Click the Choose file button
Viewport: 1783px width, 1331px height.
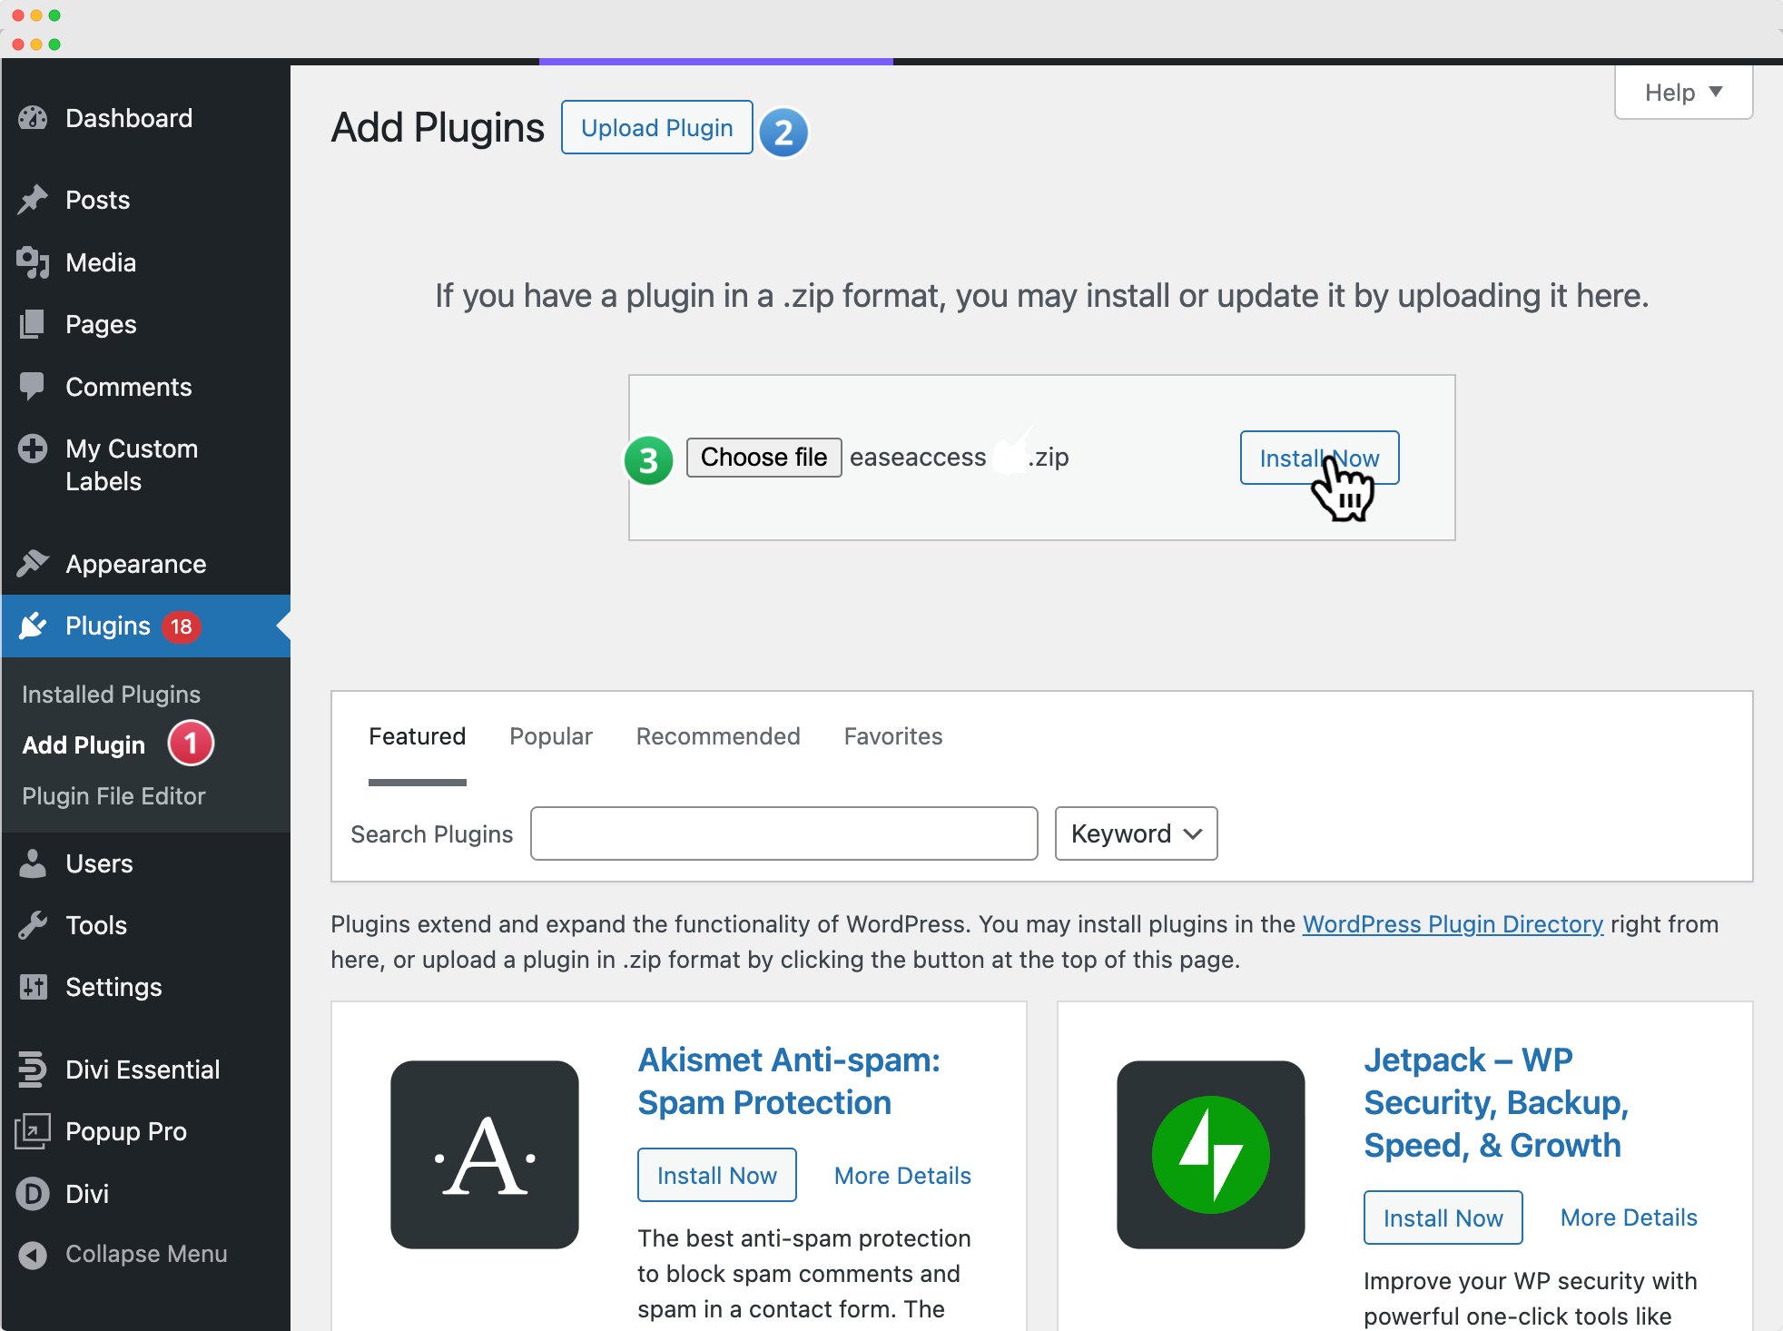pos(763,457)
